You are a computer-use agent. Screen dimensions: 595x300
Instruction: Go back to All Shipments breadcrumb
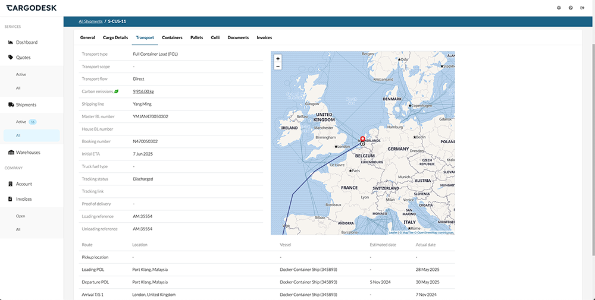coord(90,21)
